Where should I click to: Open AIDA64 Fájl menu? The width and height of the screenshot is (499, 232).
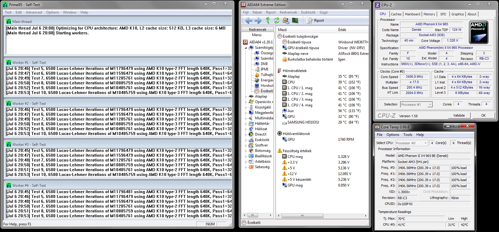(x=246, y=12)
